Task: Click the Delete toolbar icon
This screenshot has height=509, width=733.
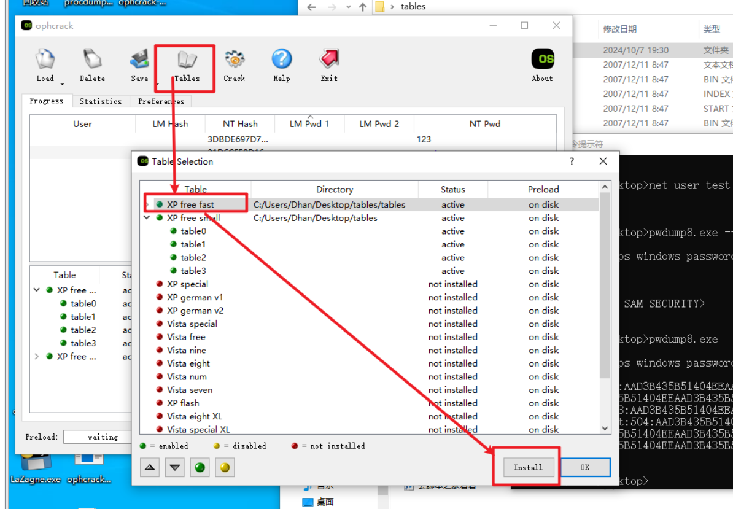Action: [92, 66]
